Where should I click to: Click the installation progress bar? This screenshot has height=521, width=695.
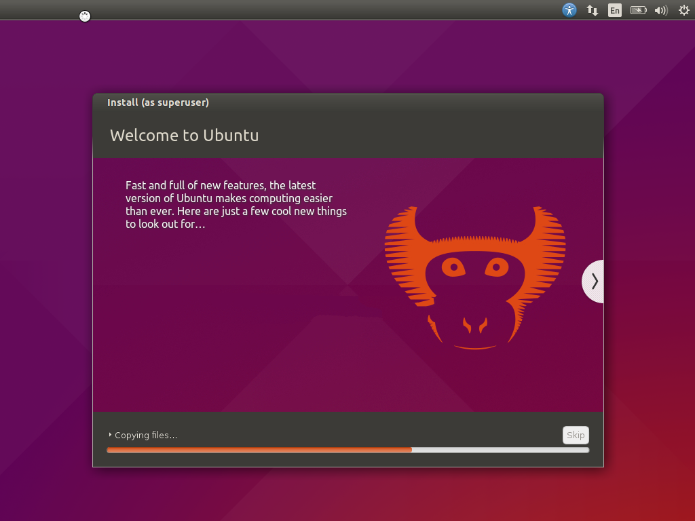pos(347,449)
